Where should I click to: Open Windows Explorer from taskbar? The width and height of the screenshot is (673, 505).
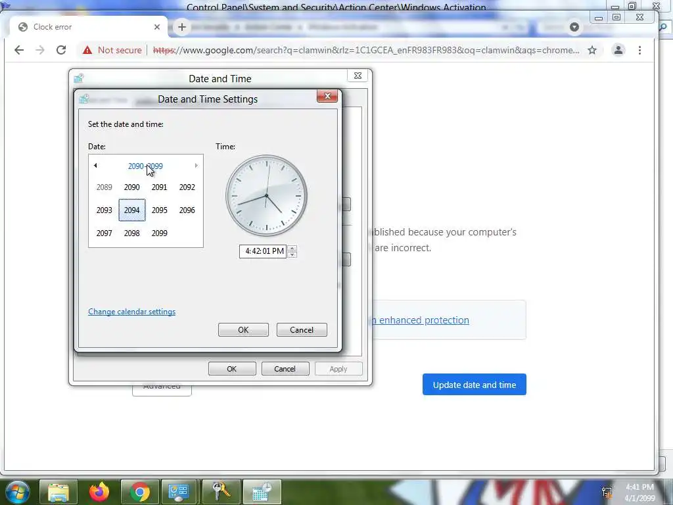(x=58, y=492)
